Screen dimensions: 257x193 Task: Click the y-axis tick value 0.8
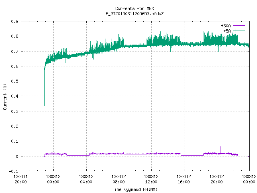point(14,36)
